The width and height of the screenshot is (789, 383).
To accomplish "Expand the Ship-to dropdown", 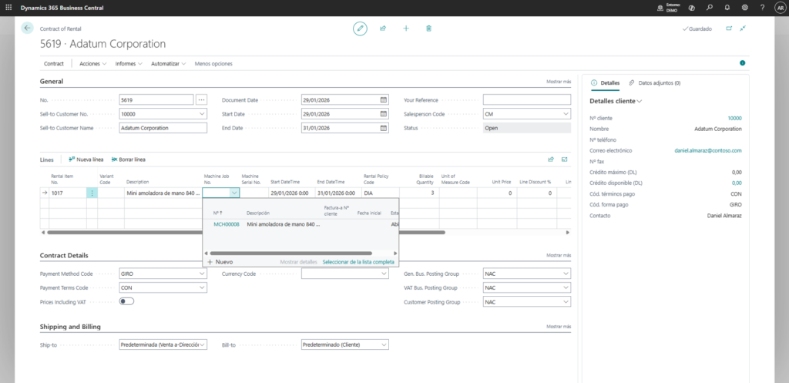I will coord(202,344).
